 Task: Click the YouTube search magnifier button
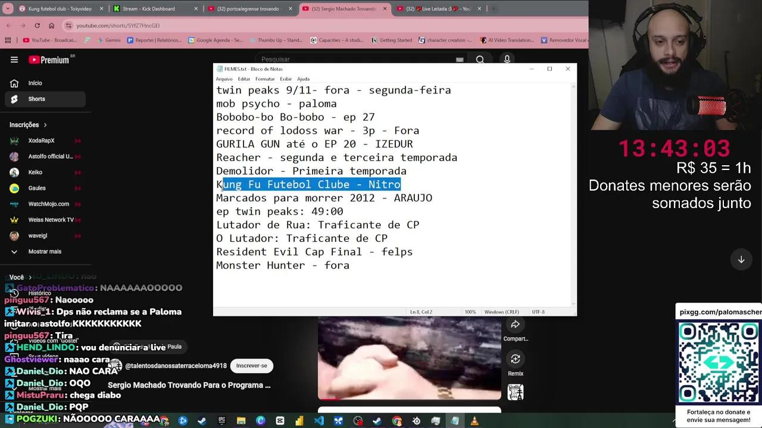tap(480, 59)
